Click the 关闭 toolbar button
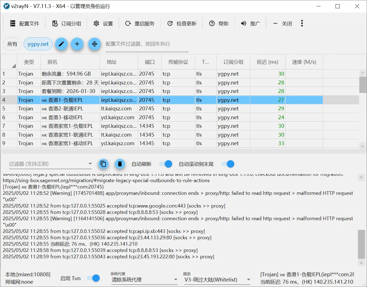The image size is (367, 287). (x=282, y=23)
